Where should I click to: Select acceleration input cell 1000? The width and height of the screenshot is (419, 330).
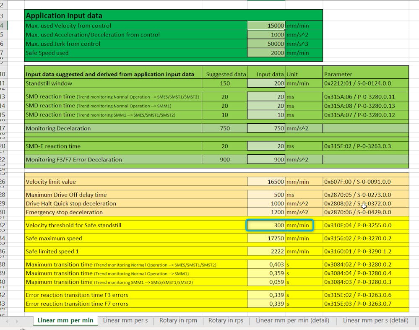pos(266,35)
